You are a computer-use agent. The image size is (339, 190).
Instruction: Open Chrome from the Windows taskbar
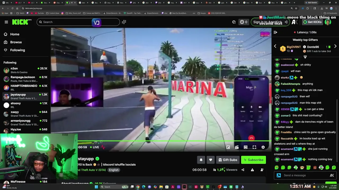(138, 187)
